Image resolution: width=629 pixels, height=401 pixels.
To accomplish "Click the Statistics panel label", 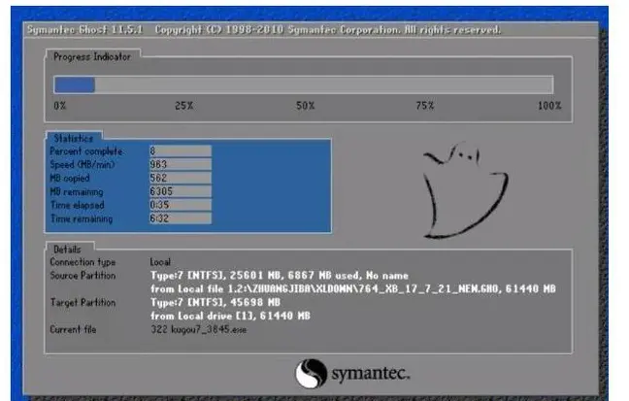I will pyautogui.click(x=74, y=138).
